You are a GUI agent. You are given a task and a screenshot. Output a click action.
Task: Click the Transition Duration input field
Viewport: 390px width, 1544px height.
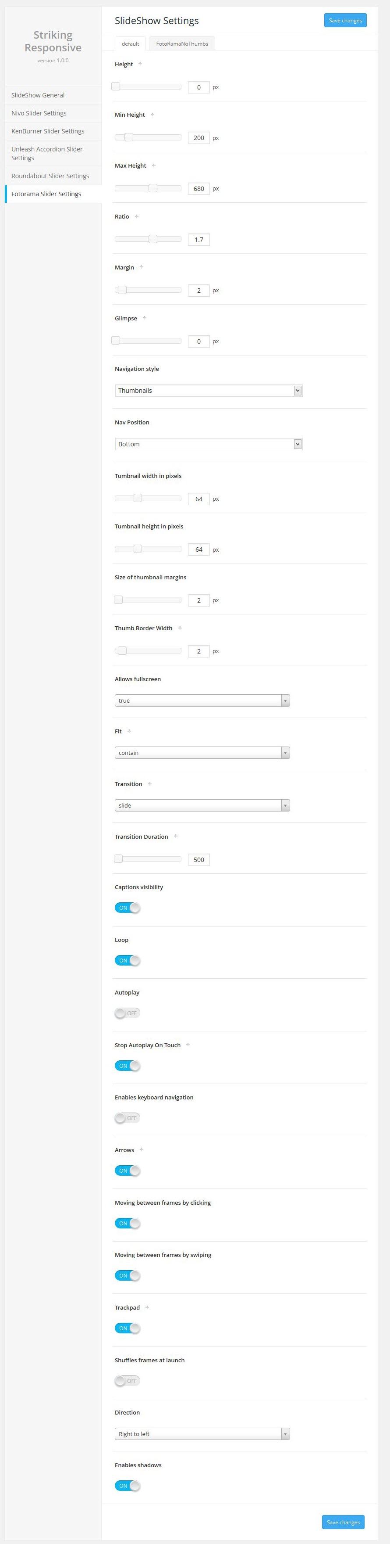pos(199,859)
